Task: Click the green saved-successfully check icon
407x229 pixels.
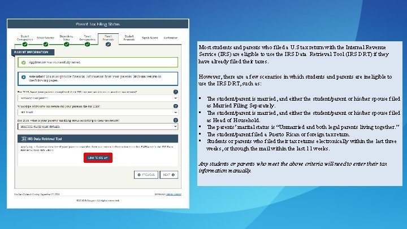Action: click(x=24, y=63)
